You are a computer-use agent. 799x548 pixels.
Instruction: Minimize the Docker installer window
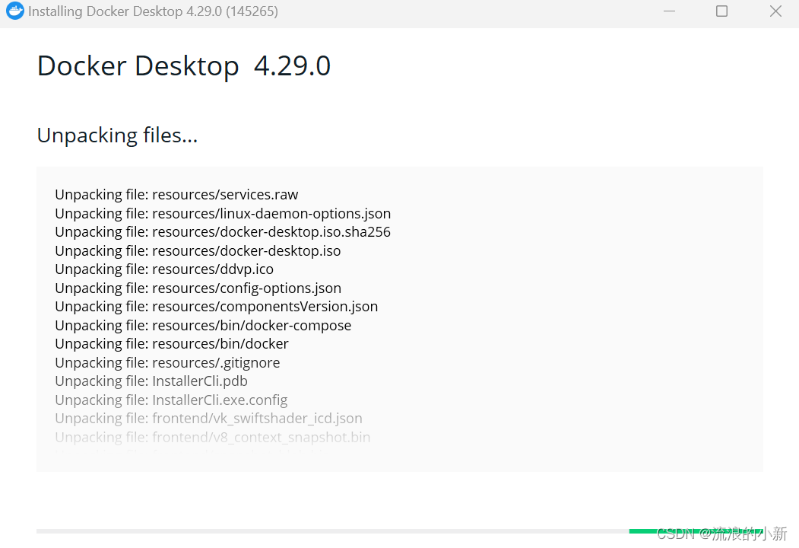click(x=668, y=11)
